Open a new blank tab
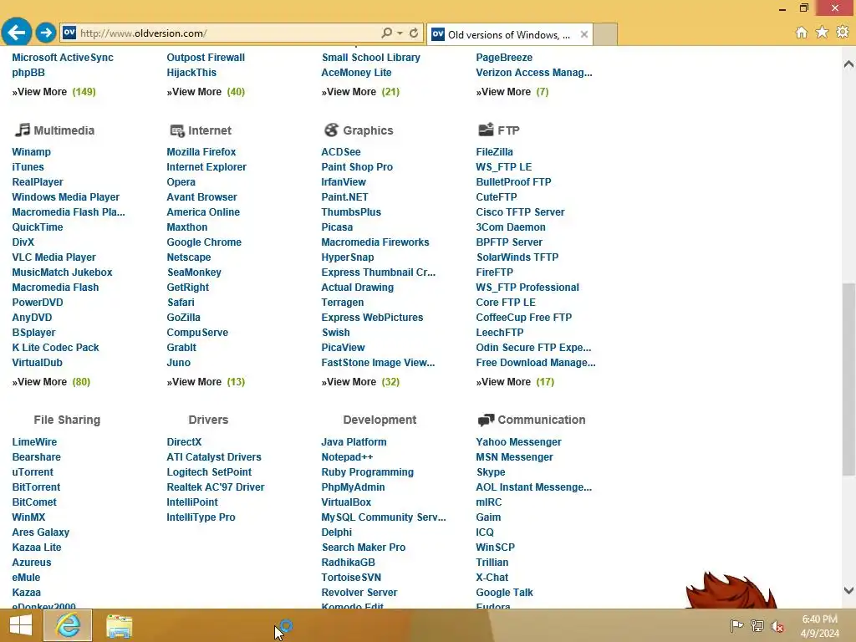Viewport: 856px width, 642px height. point(605,34)
